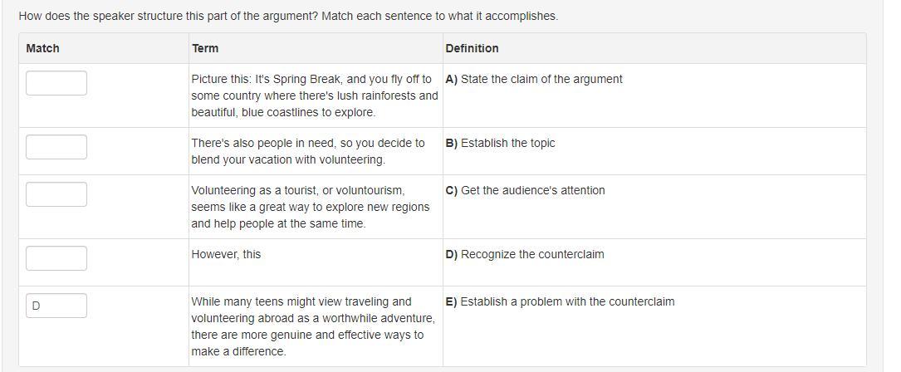The image size is (901, 372).
Task: Click the match box beside 'There's also people in need'
Action: [56, 147]
